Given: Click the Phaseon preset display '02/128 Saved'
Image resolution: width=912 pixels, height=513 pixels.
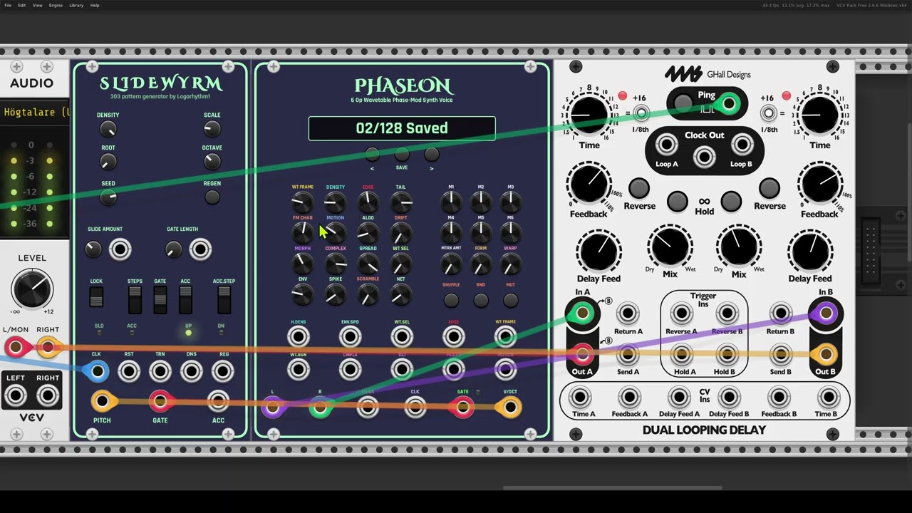Looking at the screenshot, I should 402,128.
